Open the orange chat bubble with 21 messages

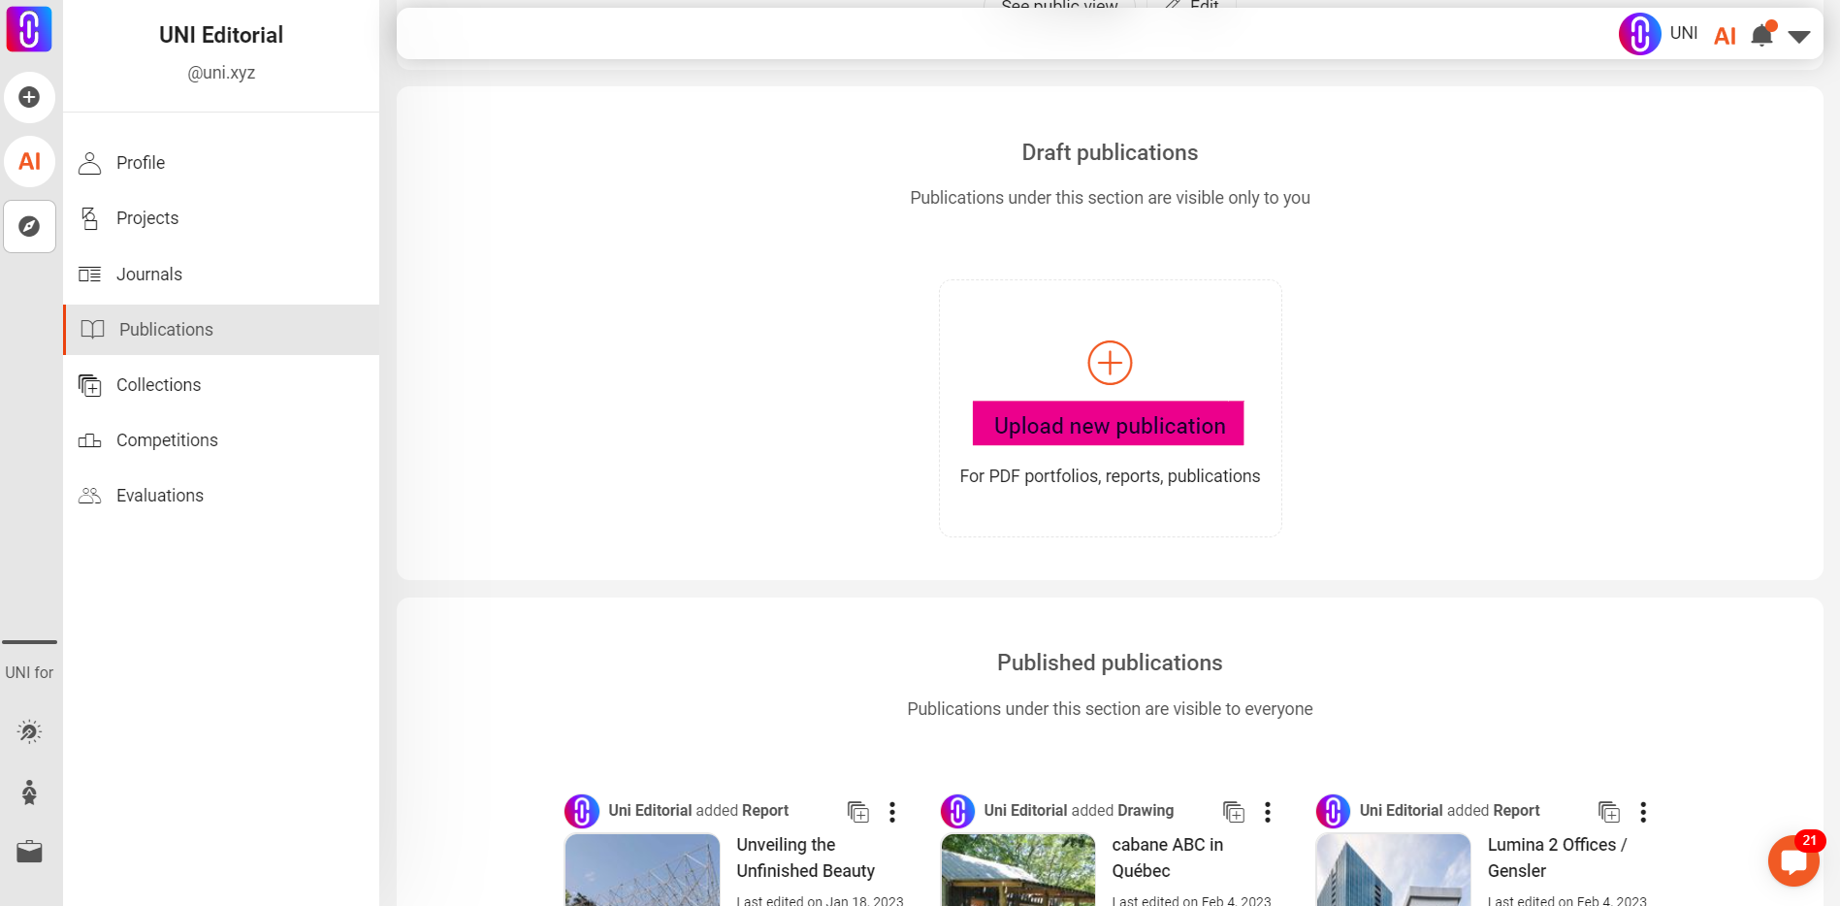coord(1794,860)
